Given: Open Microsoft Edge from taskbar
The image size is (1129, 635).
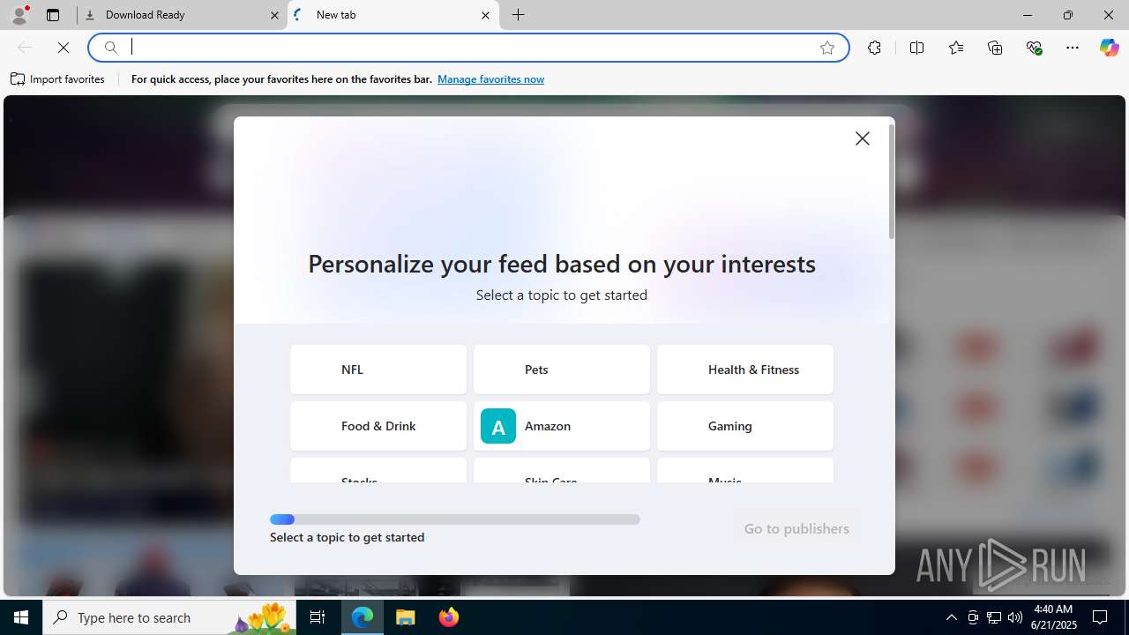Looking at the screenshot, I should [363, 617].
